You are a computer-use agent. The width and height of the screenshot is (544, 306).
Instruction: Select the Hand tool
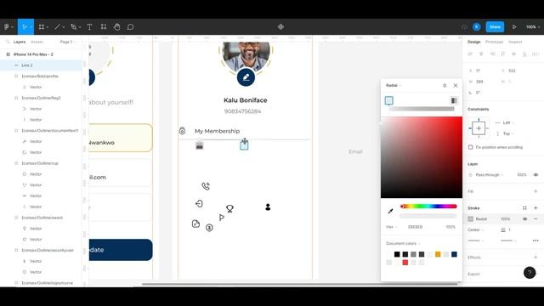coord(117,26)
